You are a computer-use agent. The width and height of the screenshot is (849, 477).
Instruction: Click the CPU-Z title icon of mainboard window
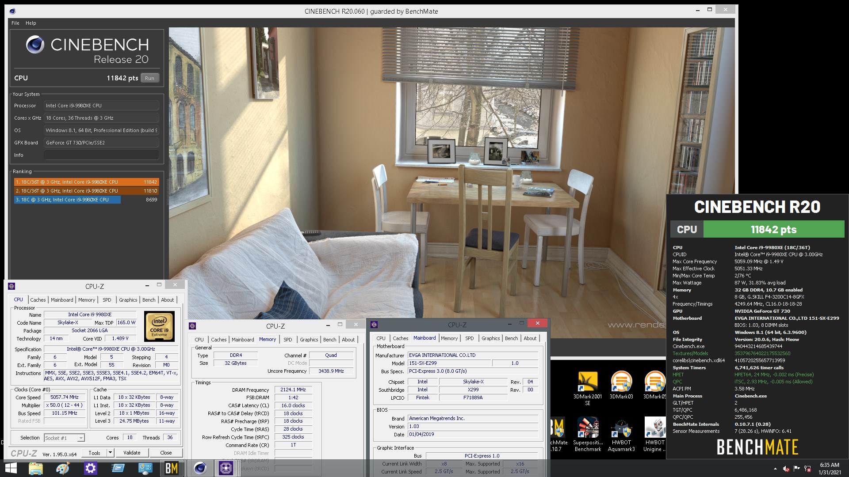click(x=374, y=325)
